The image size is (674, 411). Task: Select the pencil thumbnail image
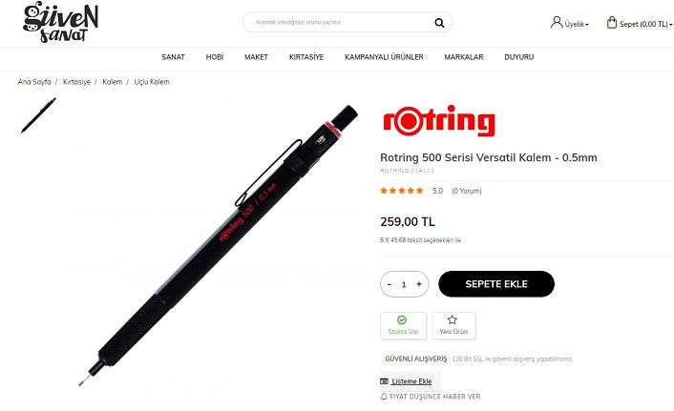(38, 115)
